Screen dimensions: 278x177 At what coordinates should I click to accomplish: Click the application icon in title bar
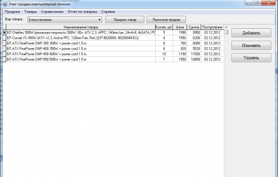point(5,4)
